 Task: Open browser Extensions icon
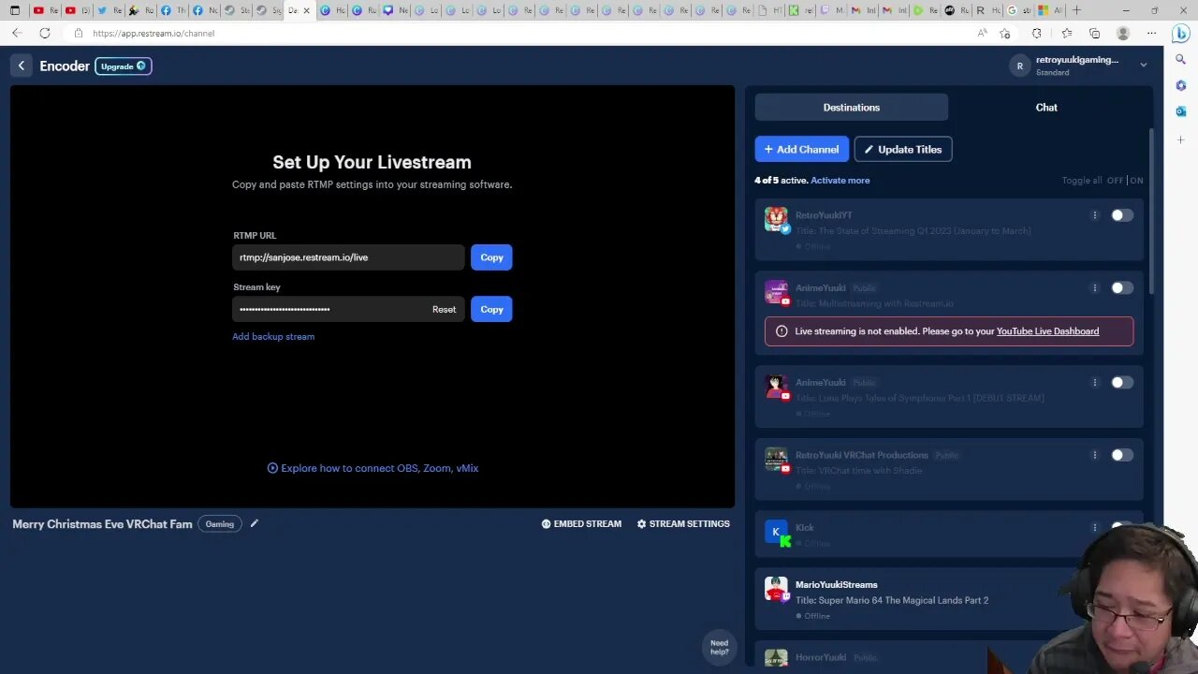(x=1036, y=33)
